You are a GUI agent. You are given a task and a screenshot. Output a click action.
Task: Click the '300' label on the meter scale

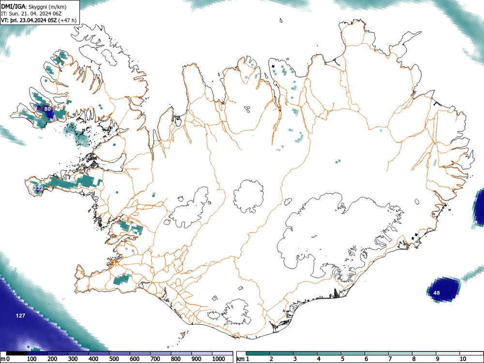(73, 359)
